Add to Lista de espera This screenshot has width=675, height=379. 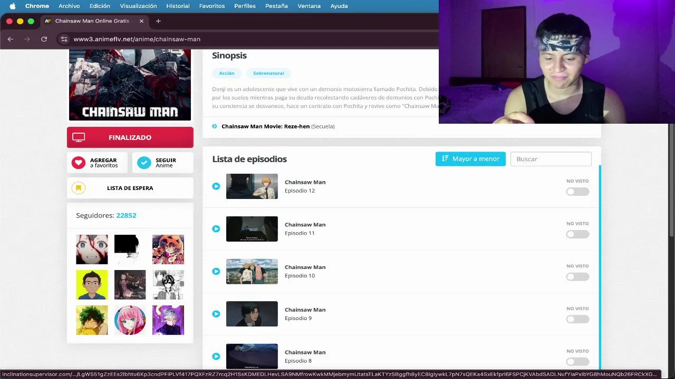point(130,188)
